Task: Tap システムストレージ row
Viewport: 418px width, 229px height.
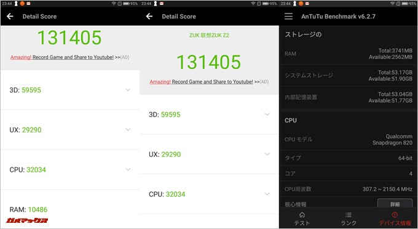Action: coord(349,76)
